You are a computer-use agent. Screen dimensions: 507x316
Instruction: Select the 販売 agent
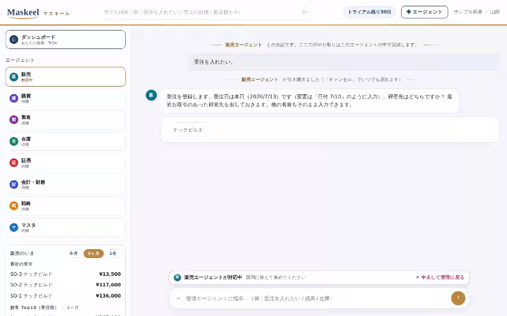tap(65, 76)
